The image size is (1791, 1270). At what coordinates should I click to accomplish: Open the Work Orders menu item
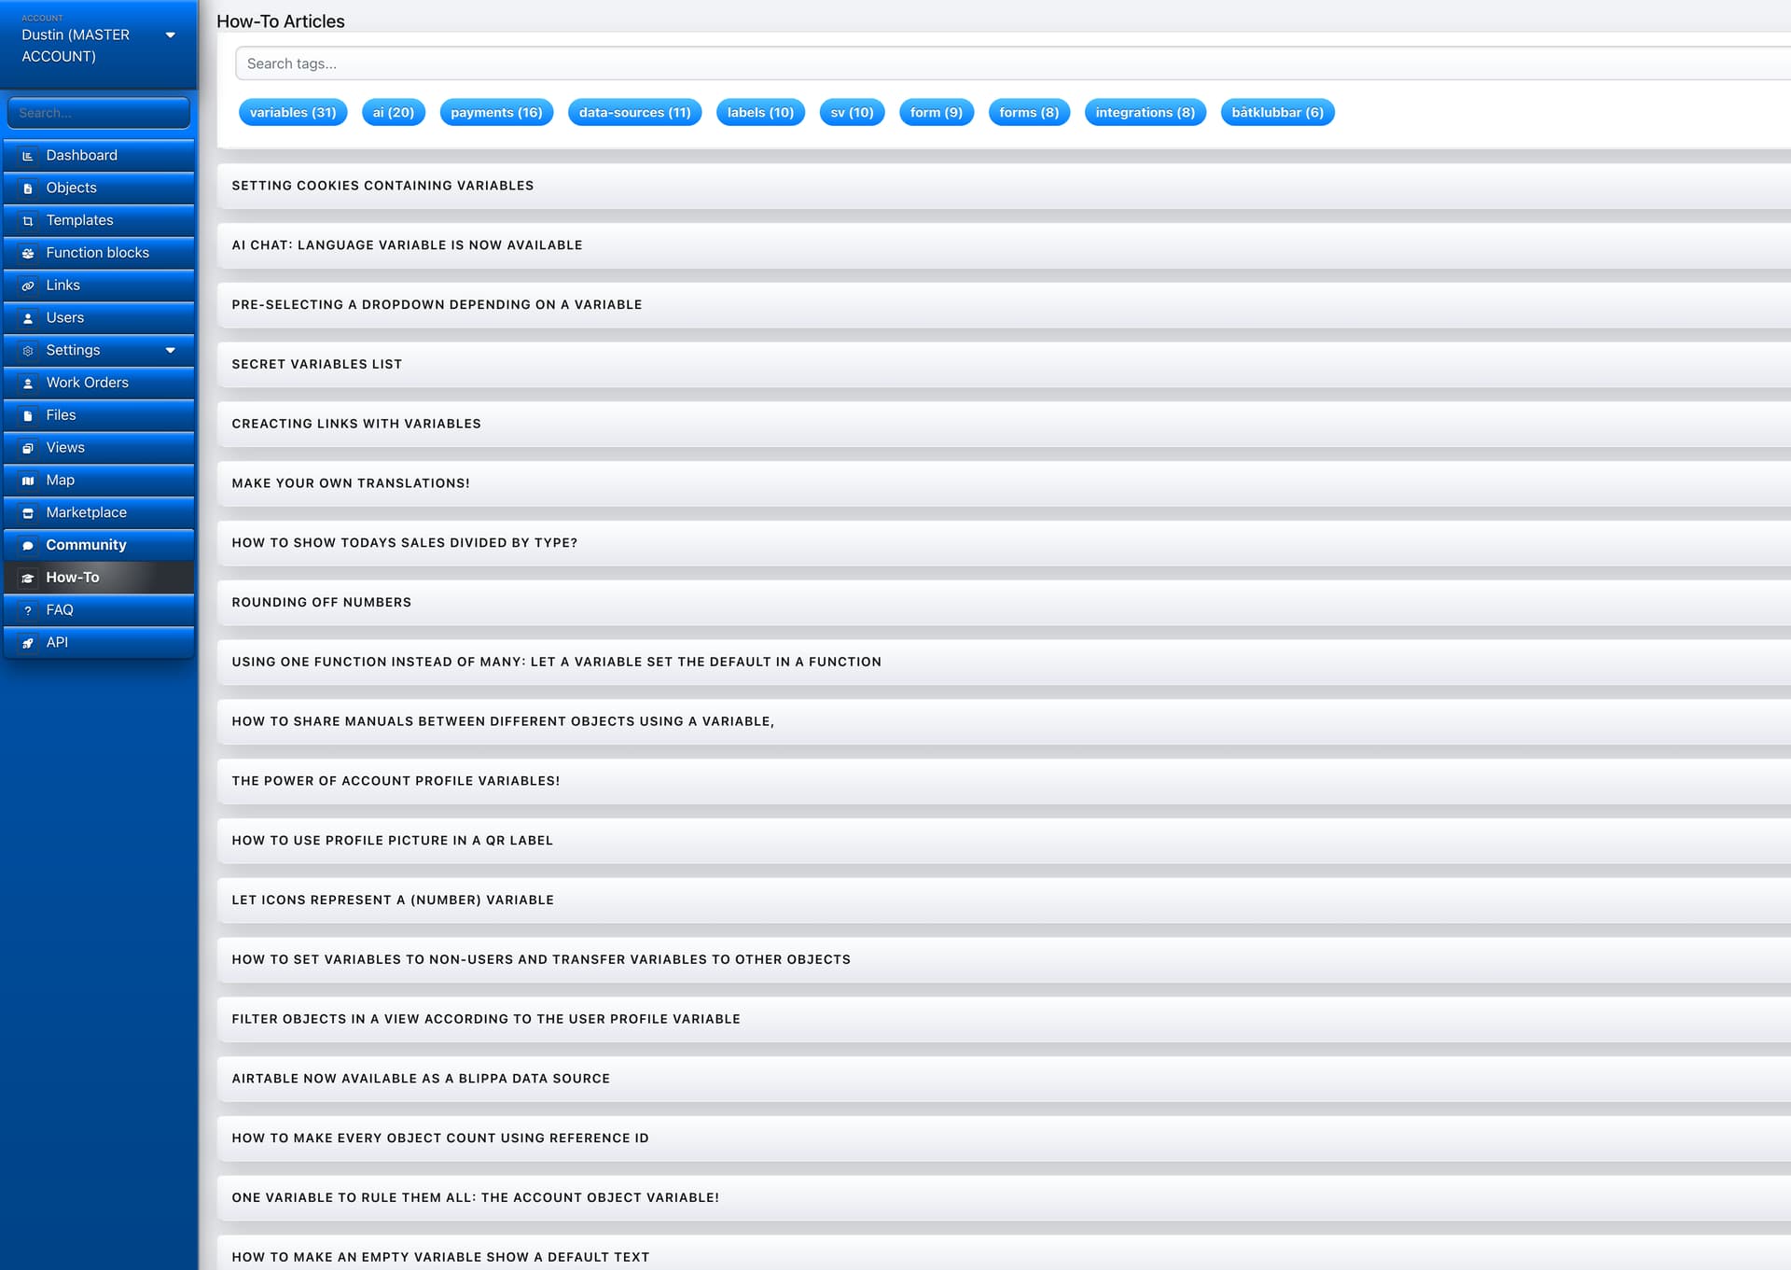pyautogui.click(x=87, y=383)
